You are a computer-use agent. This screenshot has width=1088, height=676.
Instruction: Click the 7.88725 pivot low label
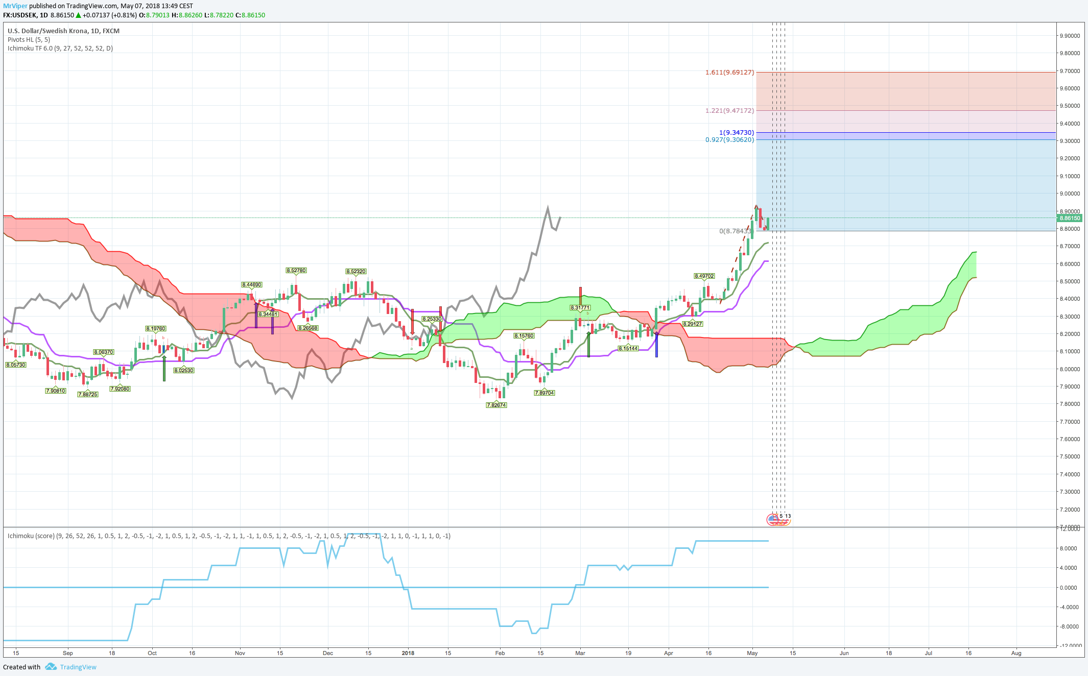pyautogui.click(x=88, y=394)
